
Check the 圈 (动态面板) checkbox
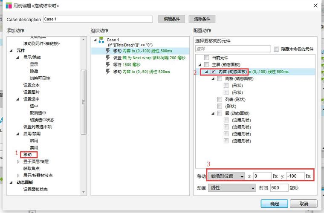[x=220, y=113]
